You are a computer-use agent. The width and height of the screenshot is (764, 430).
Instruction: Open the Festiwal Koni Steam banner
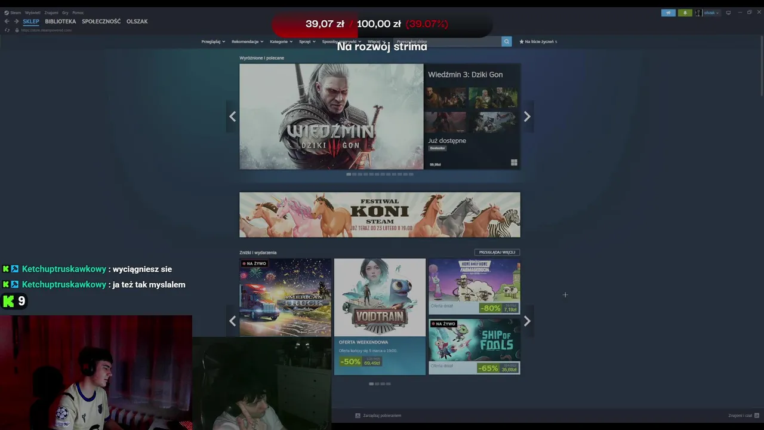380,215
